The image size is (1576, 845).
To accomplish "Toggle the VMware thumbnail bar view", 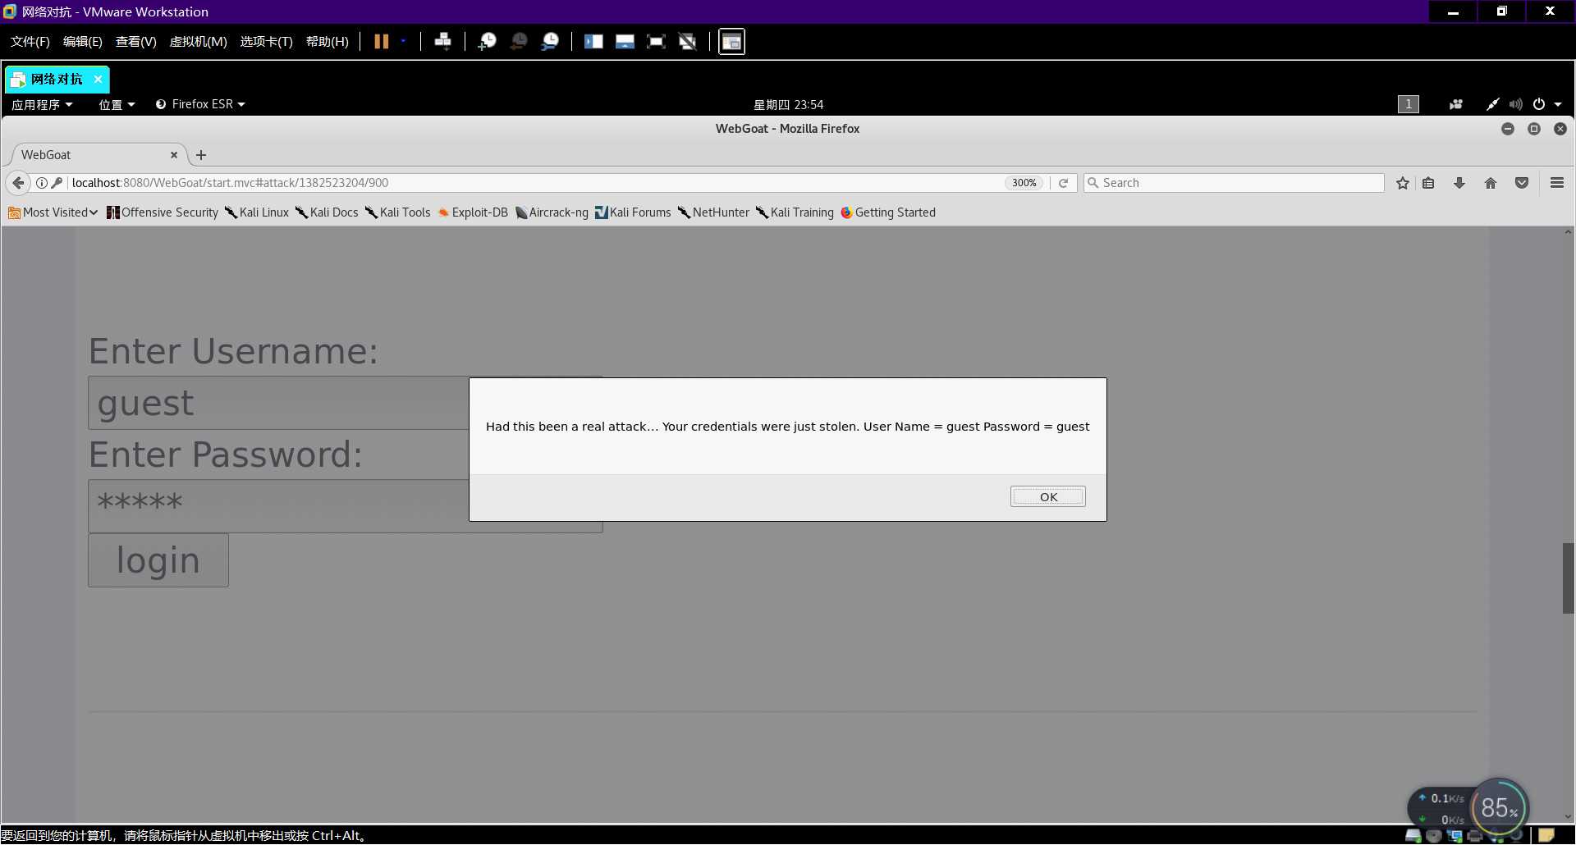I will tap(625, 41).
